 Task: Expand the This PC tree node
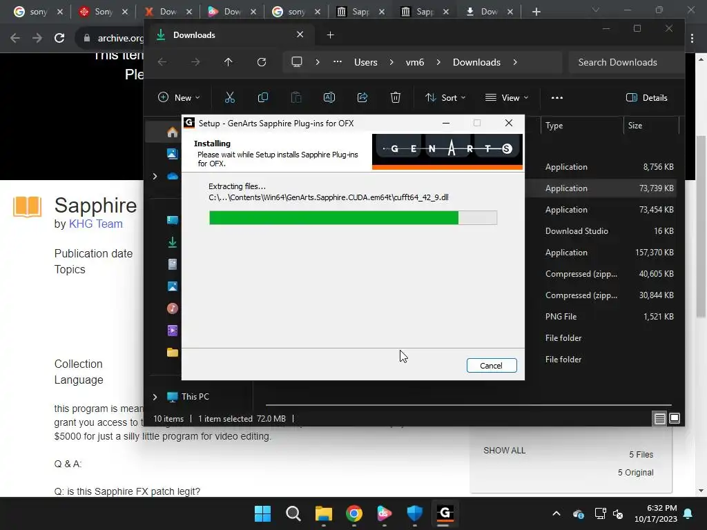155,397
